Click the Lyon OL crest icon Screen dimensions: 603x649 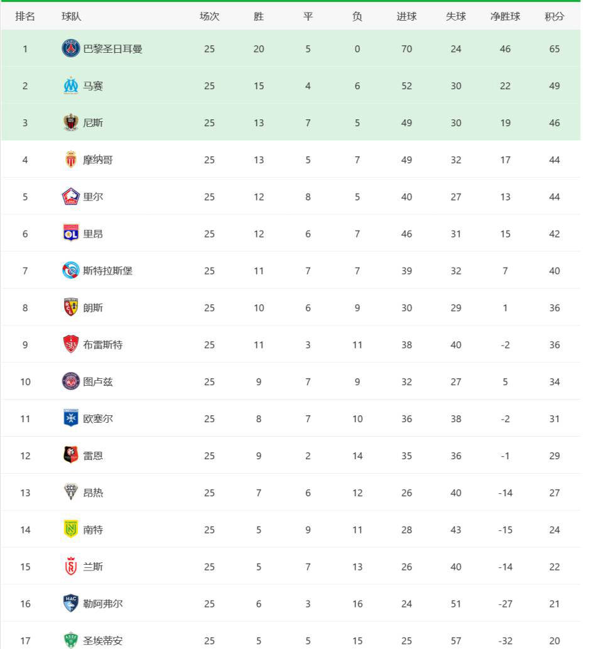pyautogui.click(x=71, y=234)
